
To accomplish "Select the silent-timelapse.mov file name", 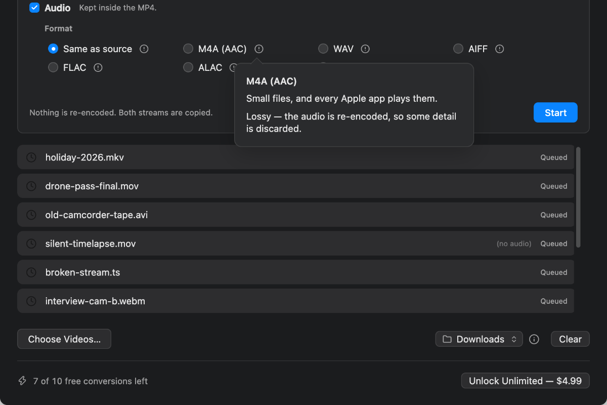I will coord(91,244).
